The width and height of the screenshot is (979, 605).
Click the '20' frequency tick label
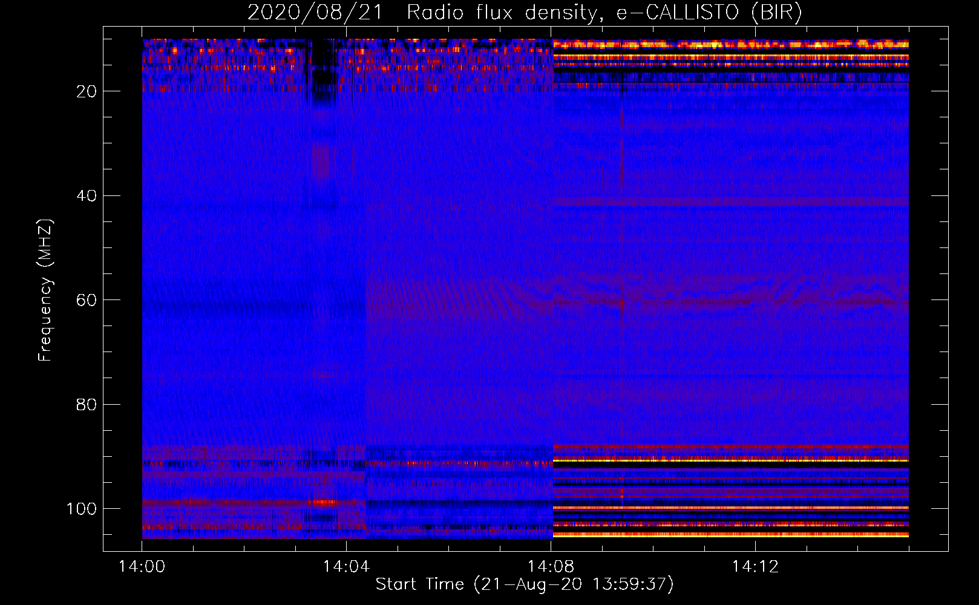pyautogui.click(x=87, y=91)
